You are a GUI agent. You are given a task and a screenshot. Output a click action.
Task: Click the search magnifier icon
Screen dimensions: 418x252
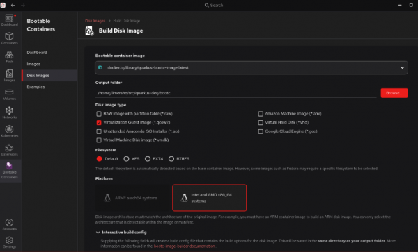coord(207,5)
